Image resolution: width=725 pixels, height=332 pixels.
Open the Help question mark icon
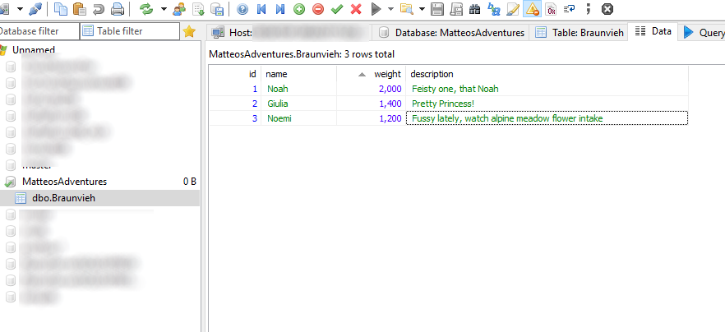point(242,8)
